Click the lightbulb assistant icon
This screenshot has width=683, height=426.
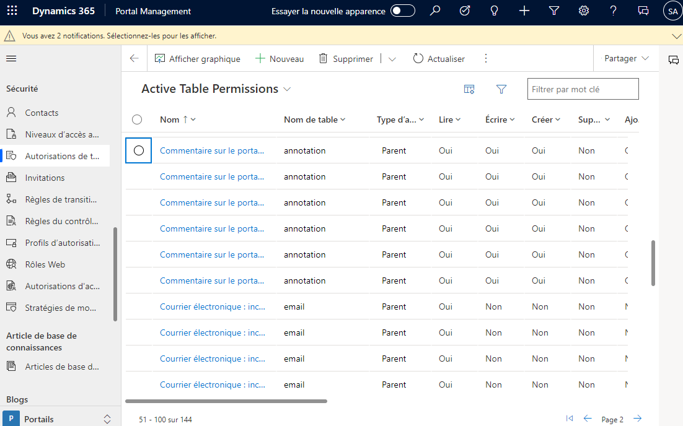point(494,11)
